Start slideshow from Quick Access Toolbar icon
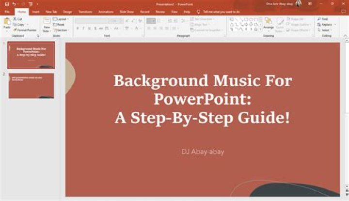 (31, 4)
